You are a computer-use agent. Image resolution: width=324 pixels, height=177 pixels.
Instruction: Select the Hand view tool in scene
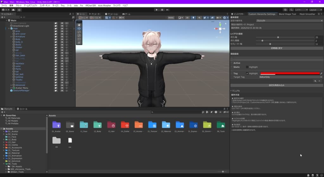(79, 25)
